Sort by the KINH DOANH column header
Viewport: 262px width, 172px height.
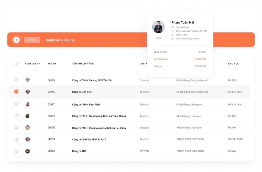point(32,63)
